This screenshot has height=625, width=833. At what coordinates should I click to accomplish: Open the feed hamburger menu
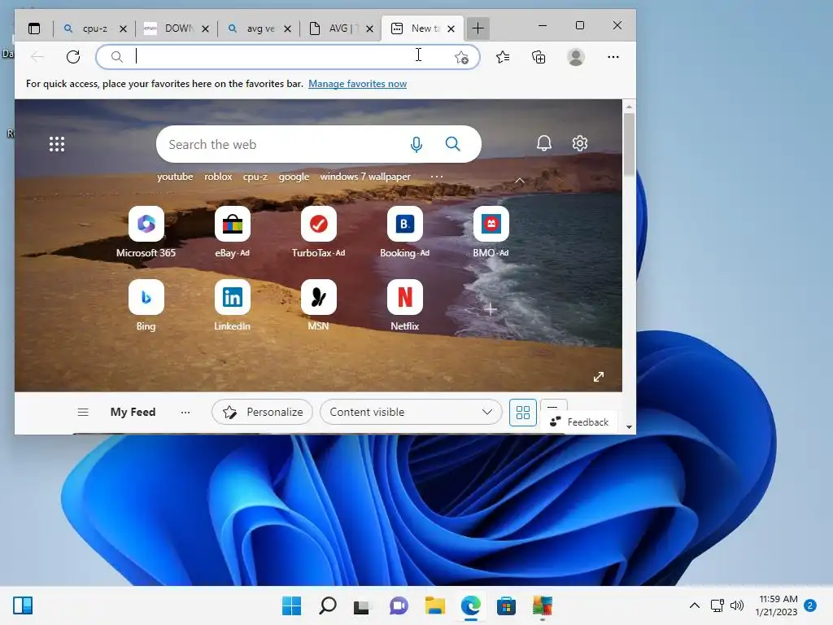(83, 412)
